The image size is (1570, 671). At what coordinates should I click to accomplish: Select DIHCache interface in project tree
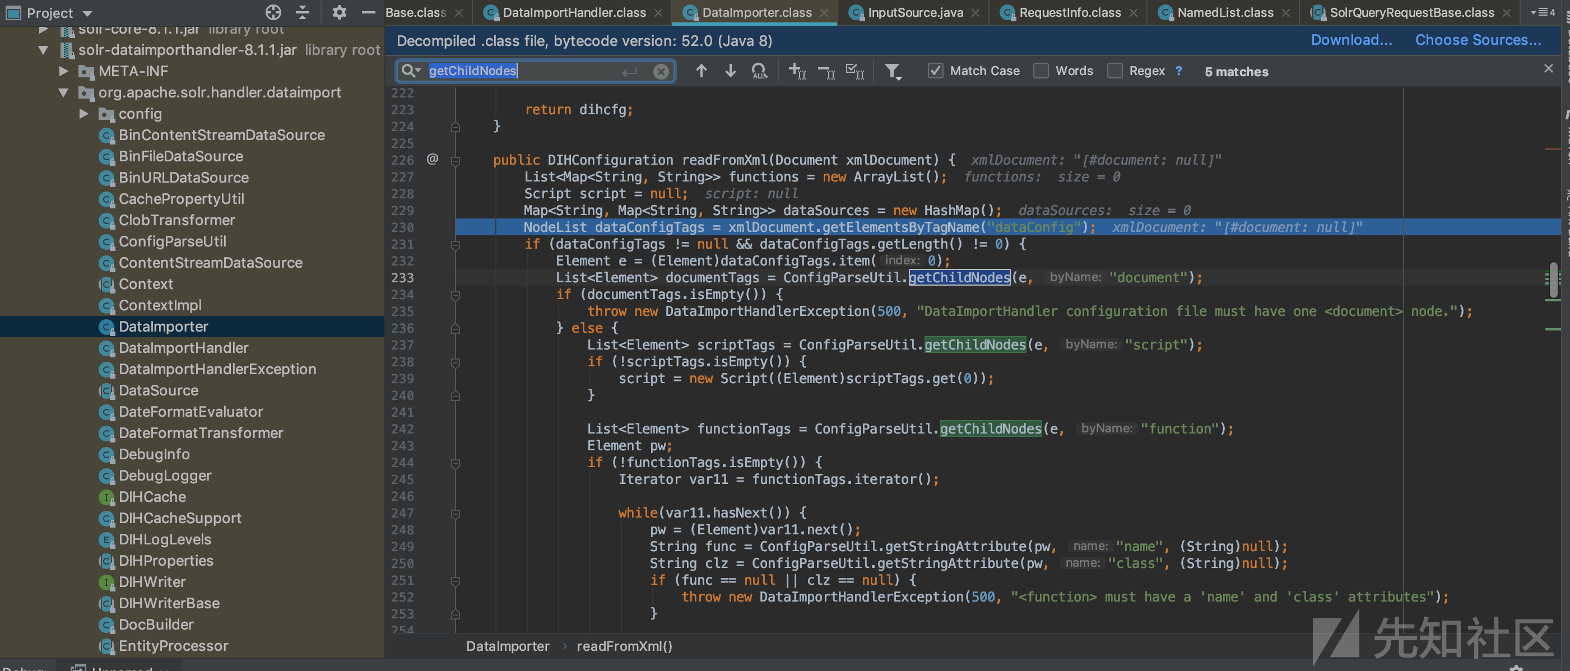tap(152, 497)
